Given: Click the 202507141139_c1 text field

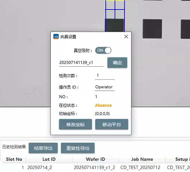Looking at the screenshot, I should click(81, 63).
